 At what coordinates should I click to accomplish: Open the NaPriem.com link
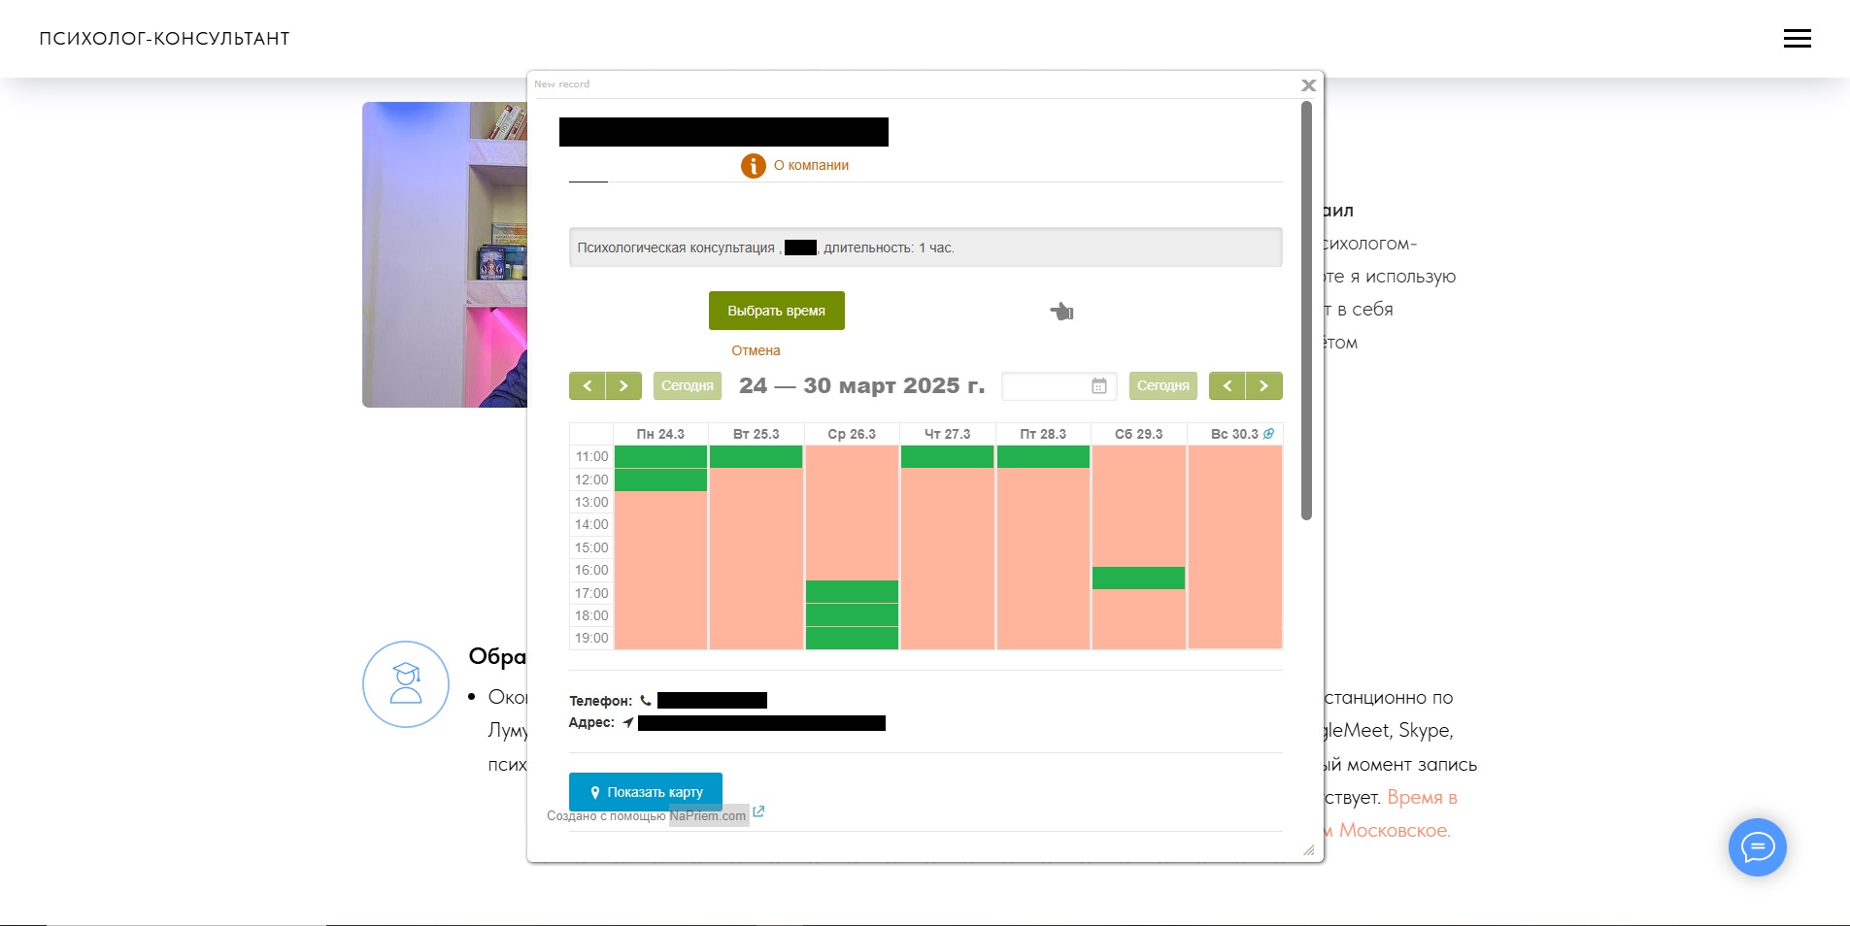[708, 815]
